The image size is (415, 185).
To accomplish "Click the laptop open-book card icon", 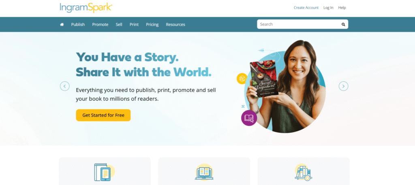I will point(204,172).
